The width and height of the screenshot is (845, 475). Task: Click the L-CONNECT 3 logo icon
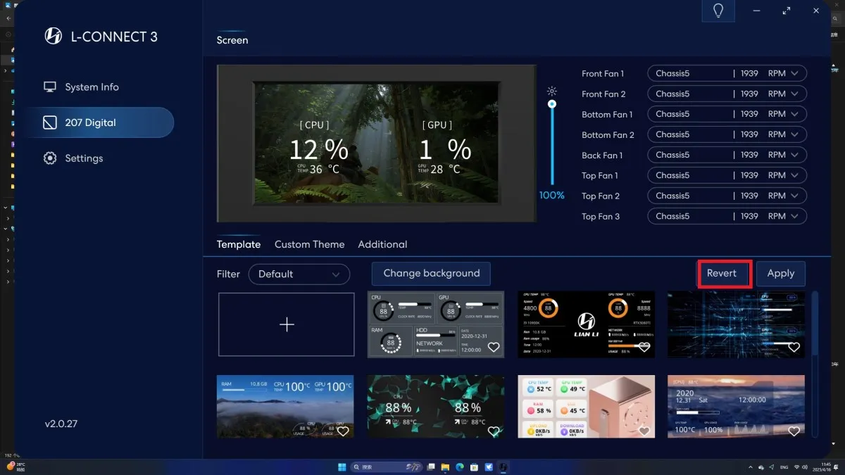coord(54,37)
